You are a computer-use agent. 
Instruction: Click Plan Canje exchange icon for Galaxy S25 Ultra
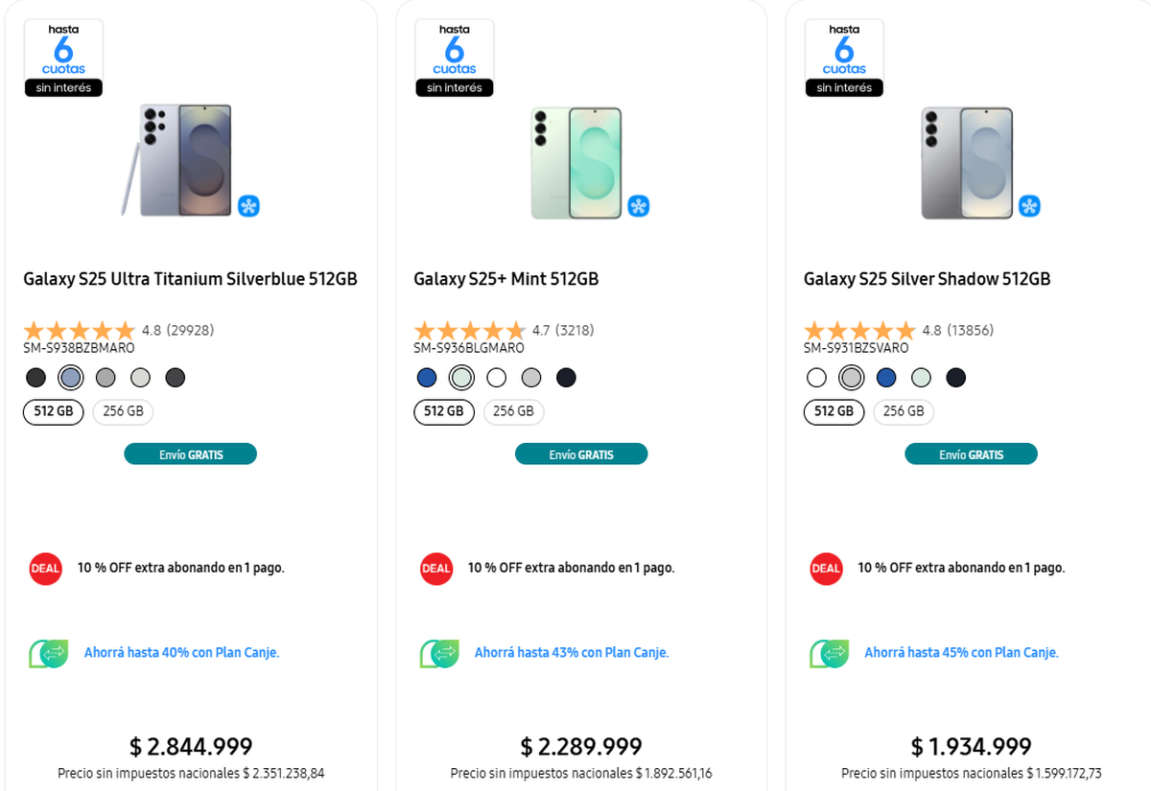click(x=48, y=653)
